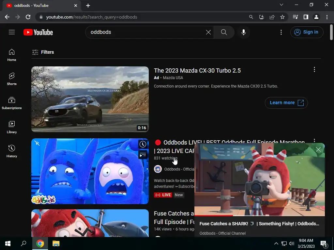
Task: Bookmark this page with the star
Action: click(x=282, y=17)
